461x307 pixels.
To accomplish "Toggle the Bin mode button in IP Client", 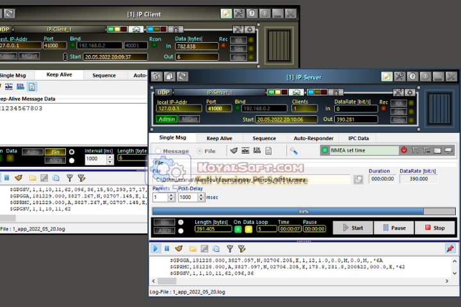I will [x=55, y=152].
